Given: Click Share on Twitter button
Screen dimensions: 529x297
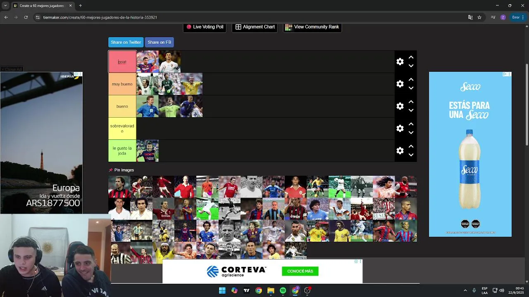Looking at the screenshot, I should point(126,42).
